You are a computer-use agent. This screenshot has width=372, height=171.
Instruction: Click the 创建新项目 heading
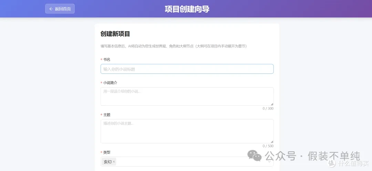click(x=115, y=34)
